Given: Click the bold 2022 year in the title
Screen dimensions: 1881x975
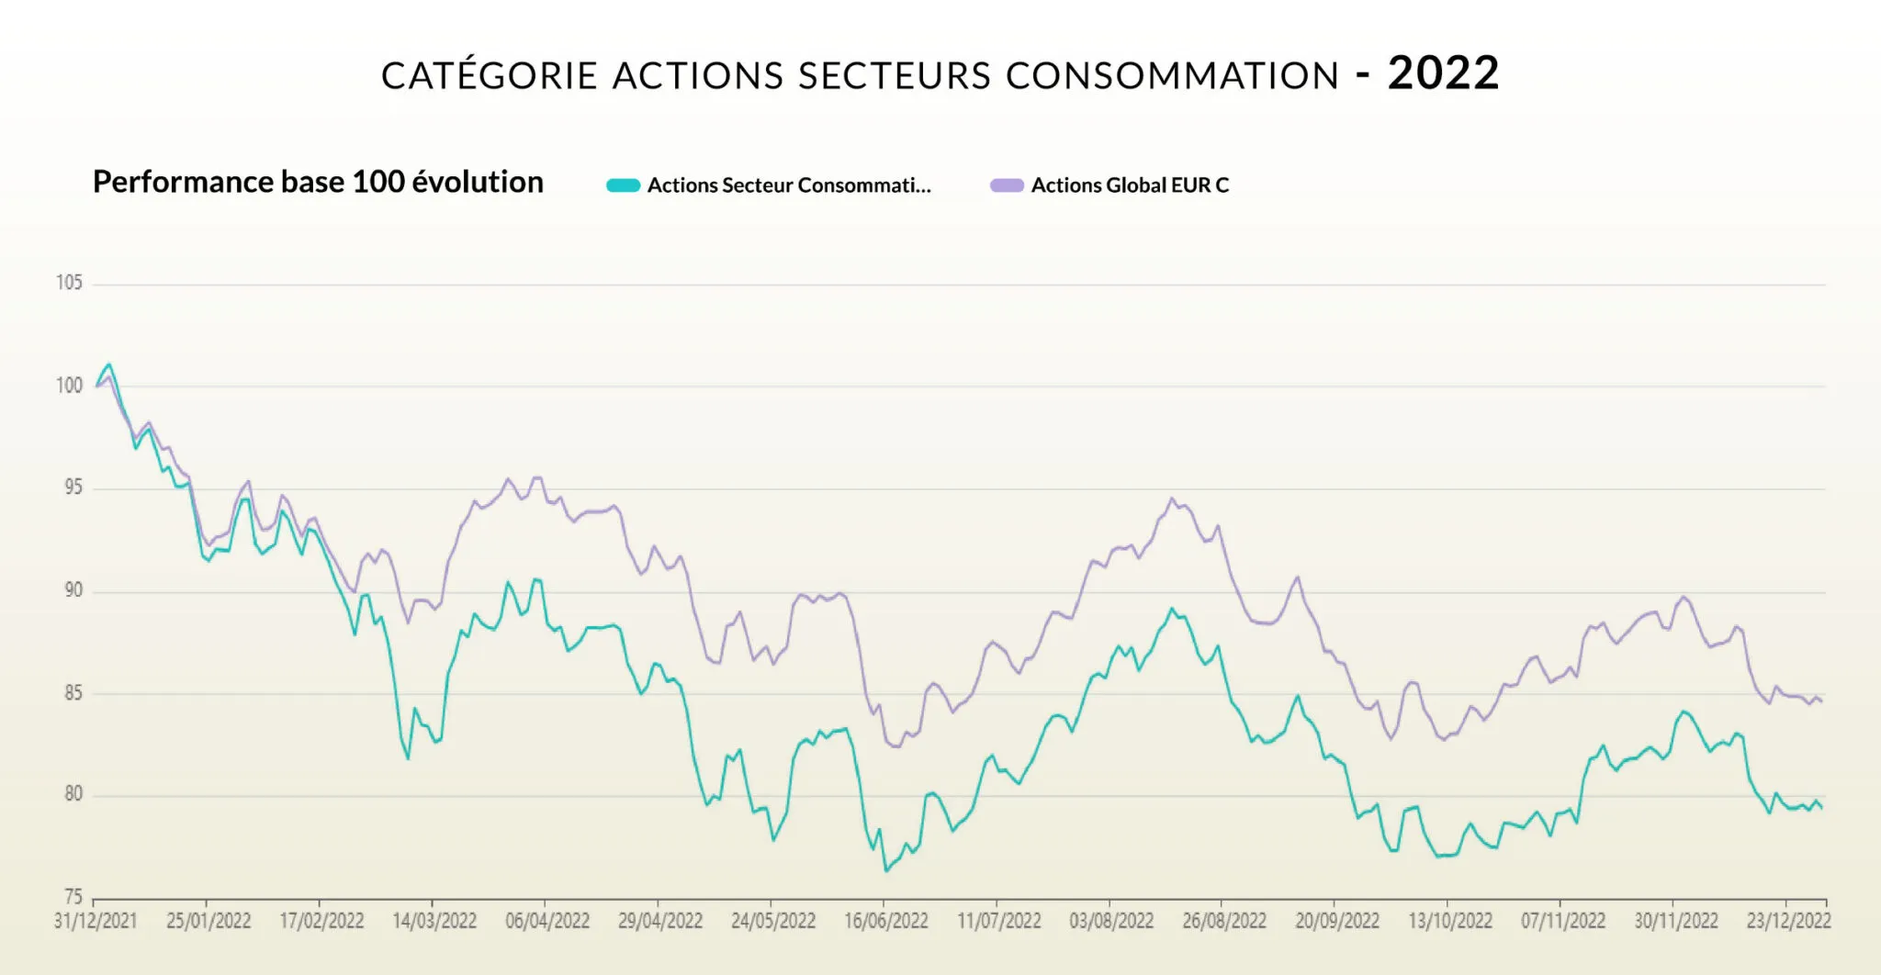Looking at the screenshot, I should click(1443, 73).
